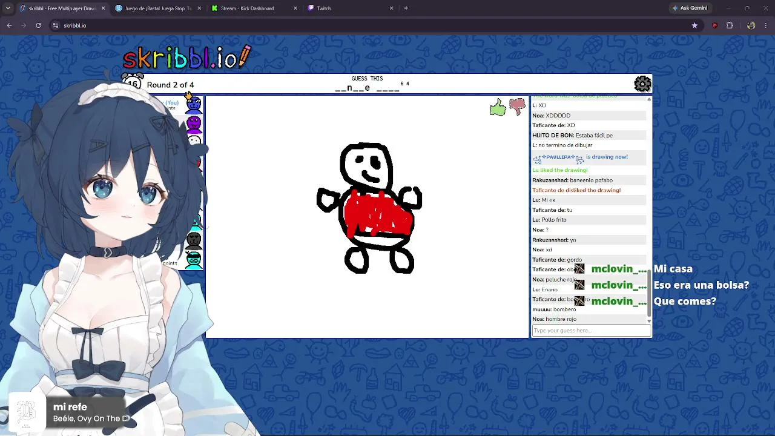Click chat message 'Taficante de: gordo'
775x436 pixels.
(x=557, y=260)
